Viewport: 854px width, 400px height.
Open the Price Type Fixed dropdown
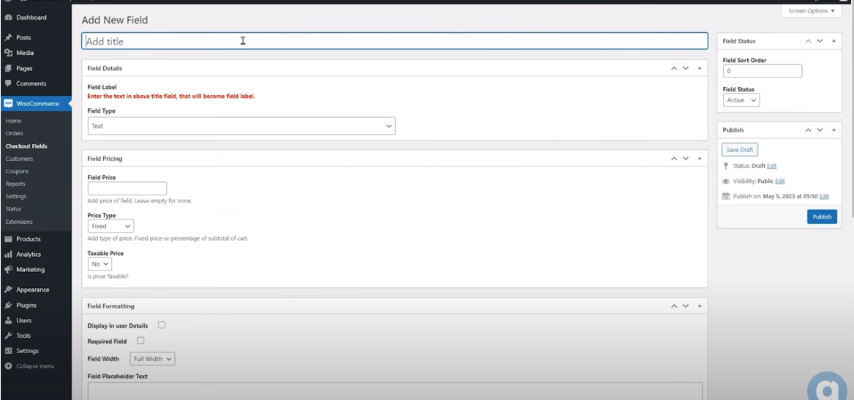click(111, 226)
